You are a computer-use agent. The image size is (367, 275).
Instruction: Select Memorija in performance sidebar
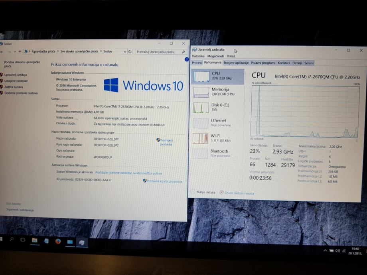(218, 92)
